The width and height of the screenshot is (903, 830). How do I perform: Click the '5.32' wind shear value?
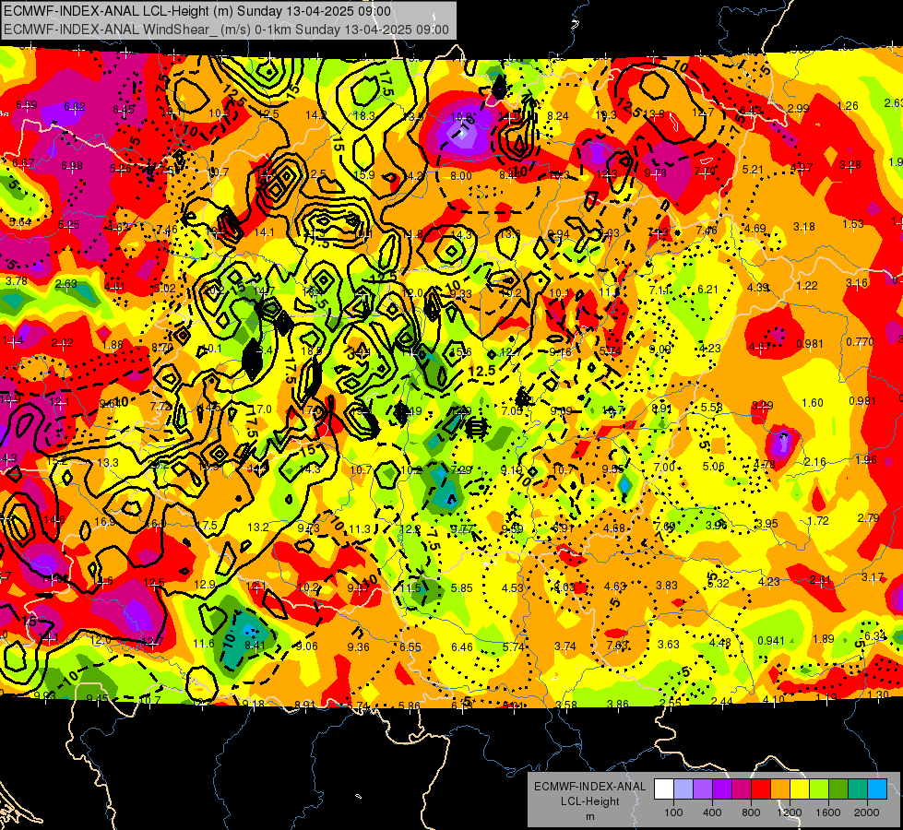[719, 584]
